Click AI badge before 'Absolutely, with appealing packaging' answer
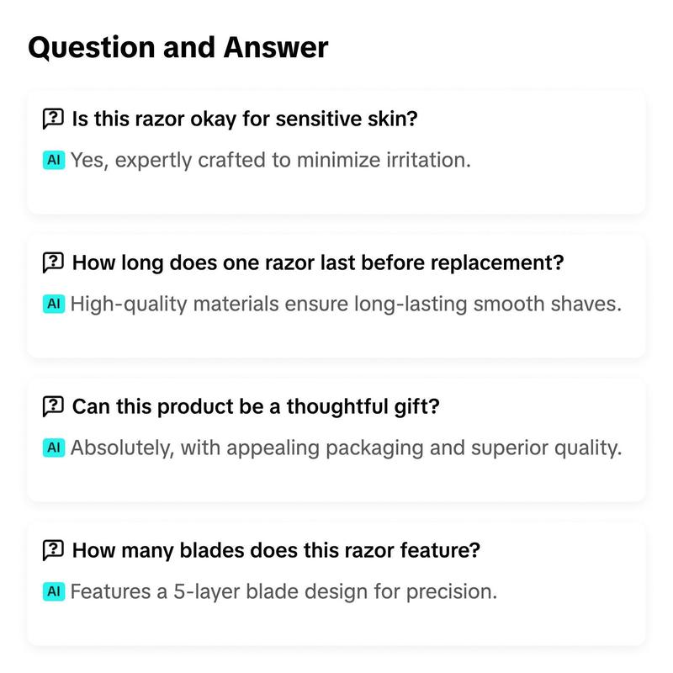673x673 pixels. point(54,448)
